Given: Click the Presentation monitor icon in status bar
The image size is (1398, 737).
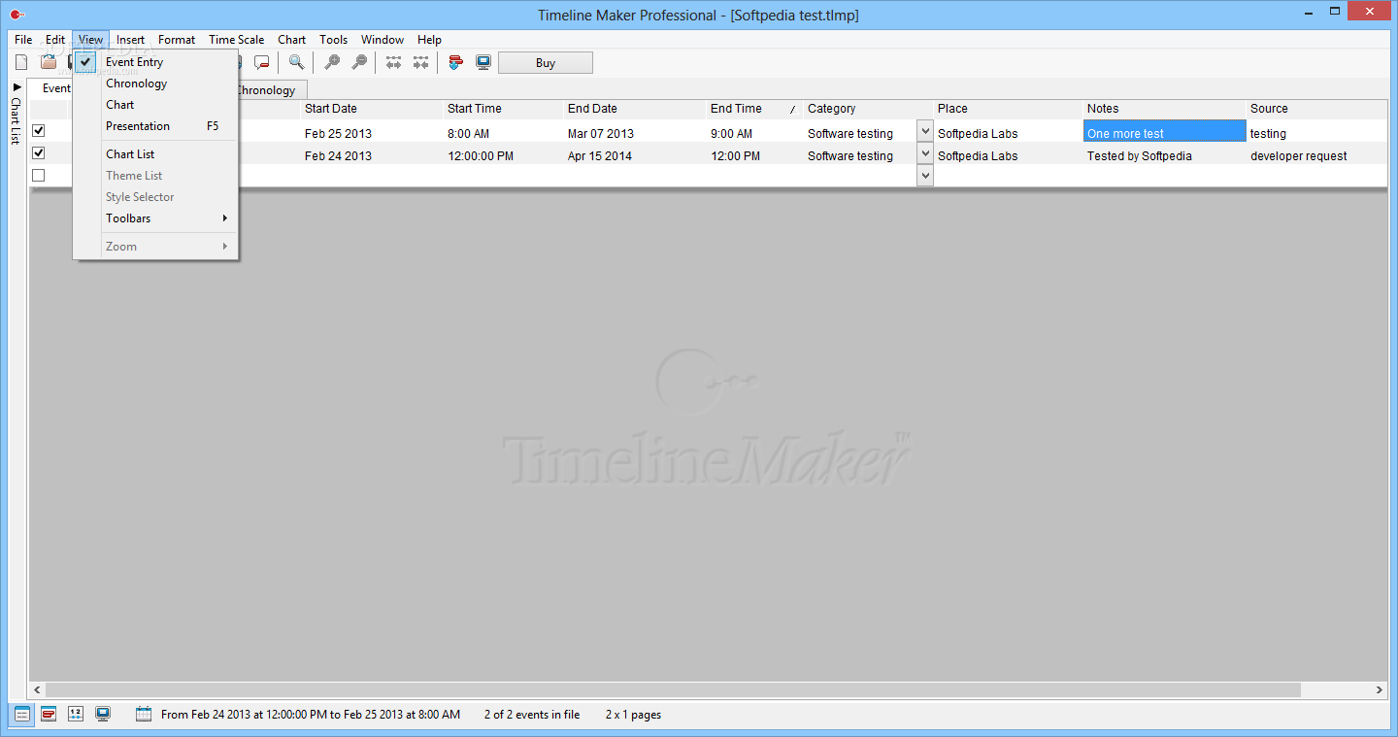Looking at the screenshot, I should pyautogui.click(x=103, y=715).
